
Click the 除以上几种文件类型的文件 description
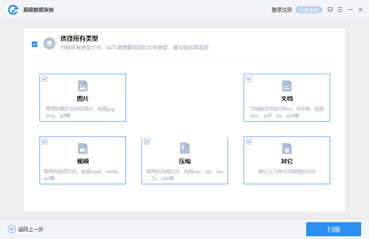pos(287,171)
